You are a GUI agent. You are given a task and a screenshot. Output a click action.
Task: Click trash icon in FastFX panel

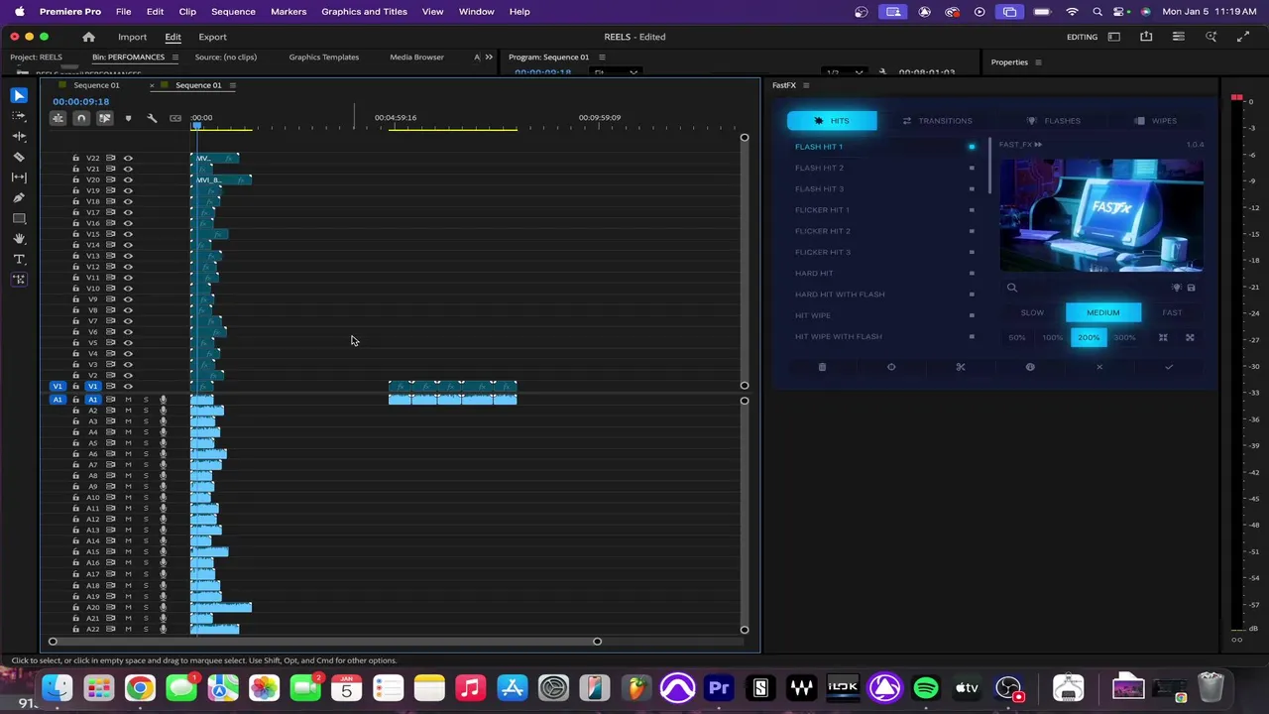click(822, 367)
